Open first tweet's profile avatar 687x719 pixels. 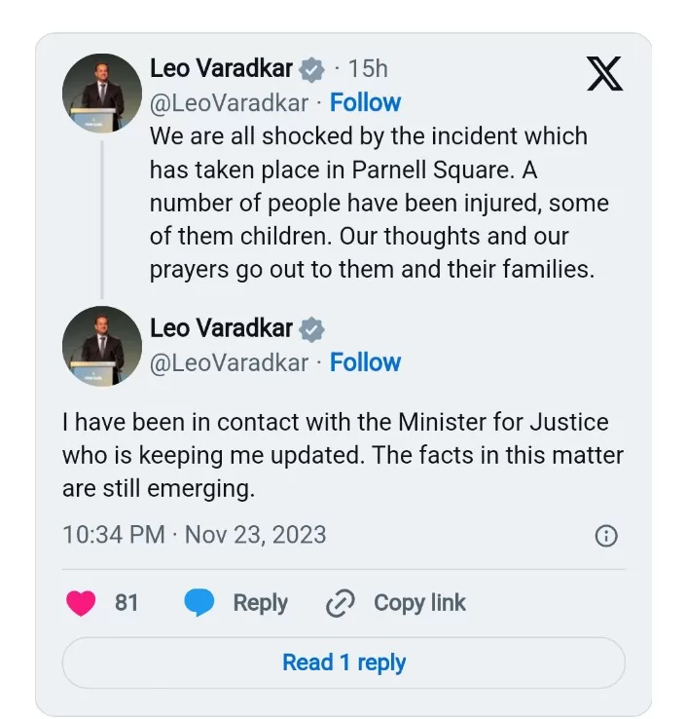point(102,94)
